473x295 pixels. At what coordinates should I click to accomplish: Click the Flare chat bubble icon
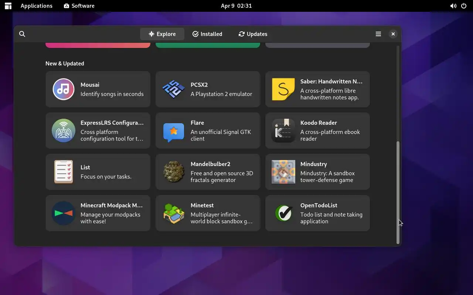[x=173, y=132]
